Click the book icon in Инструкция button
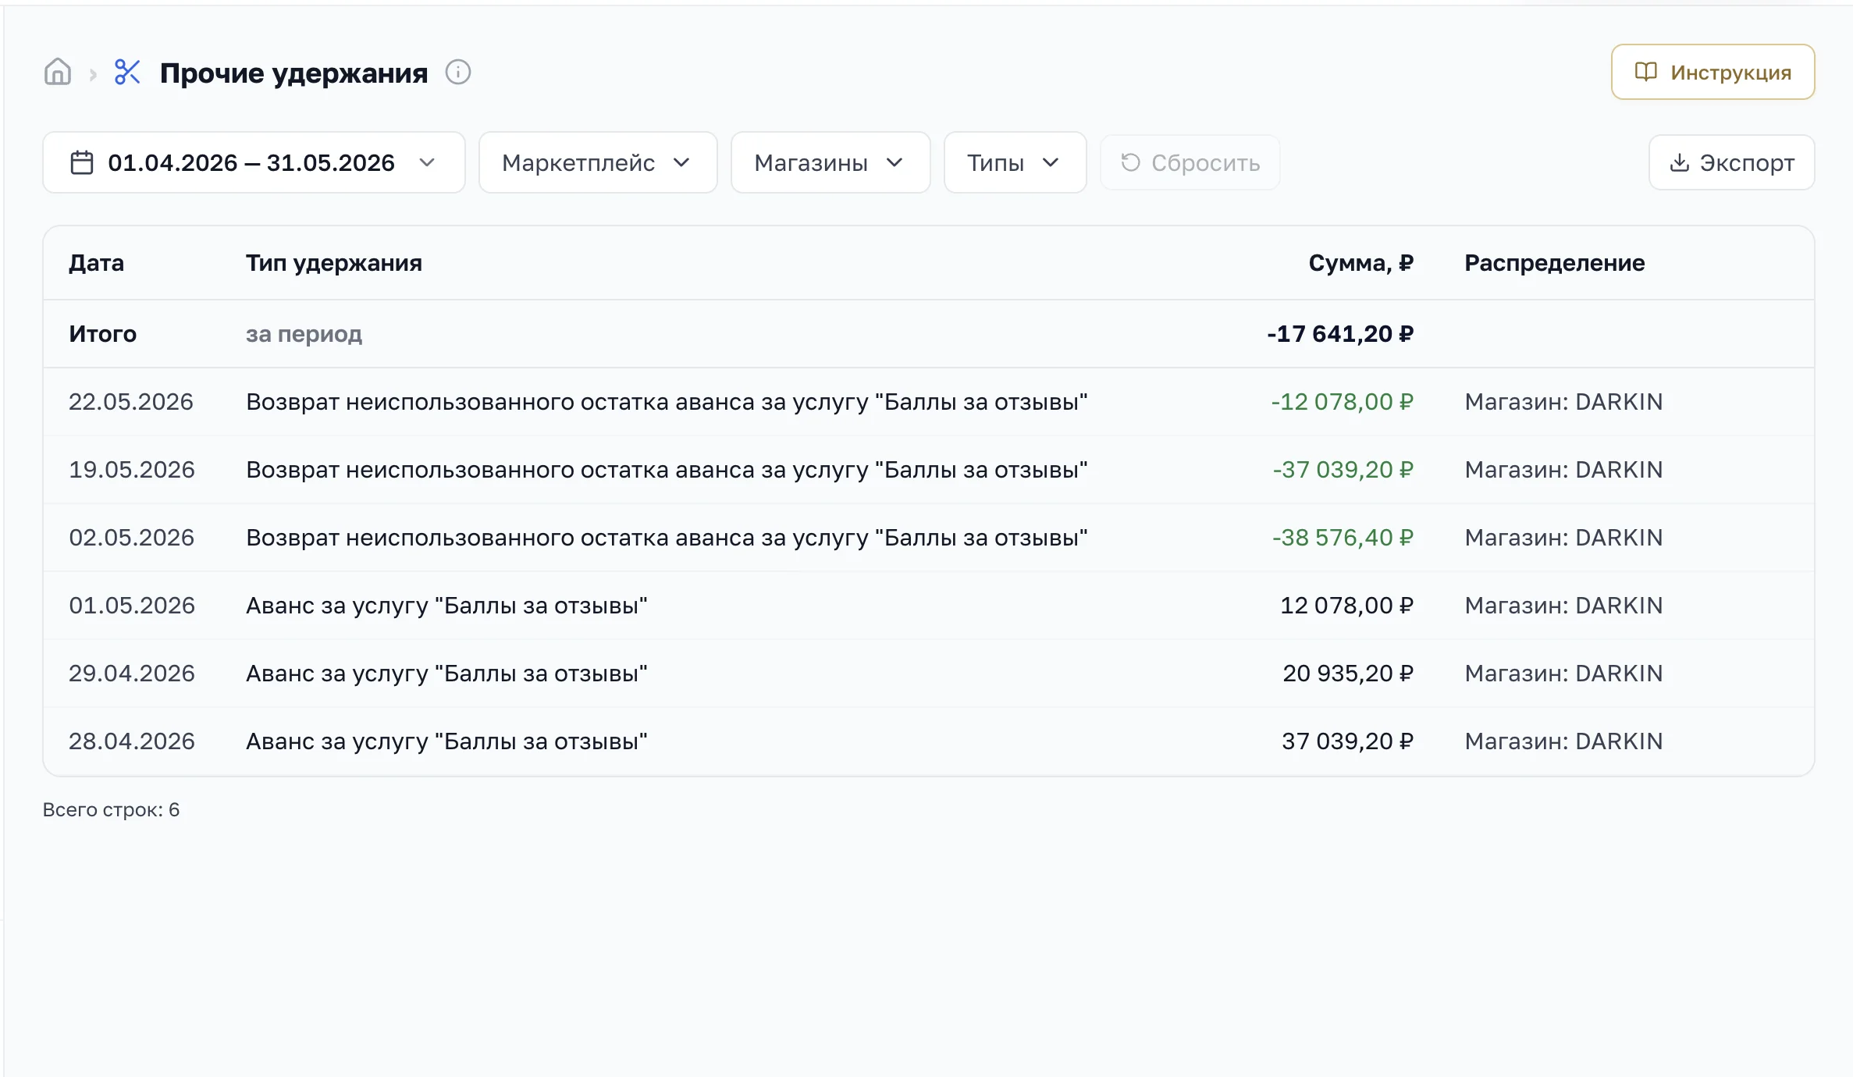 [x=1645, y=72]
